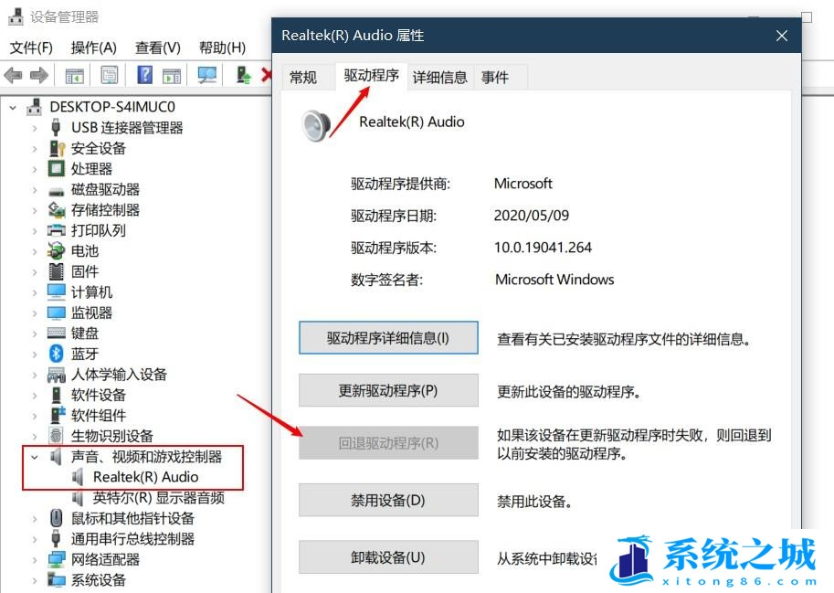The image size is (834, 593).
Task: Click Show/Hide console tree toolbar icon
Action: (x=75, y=75)
